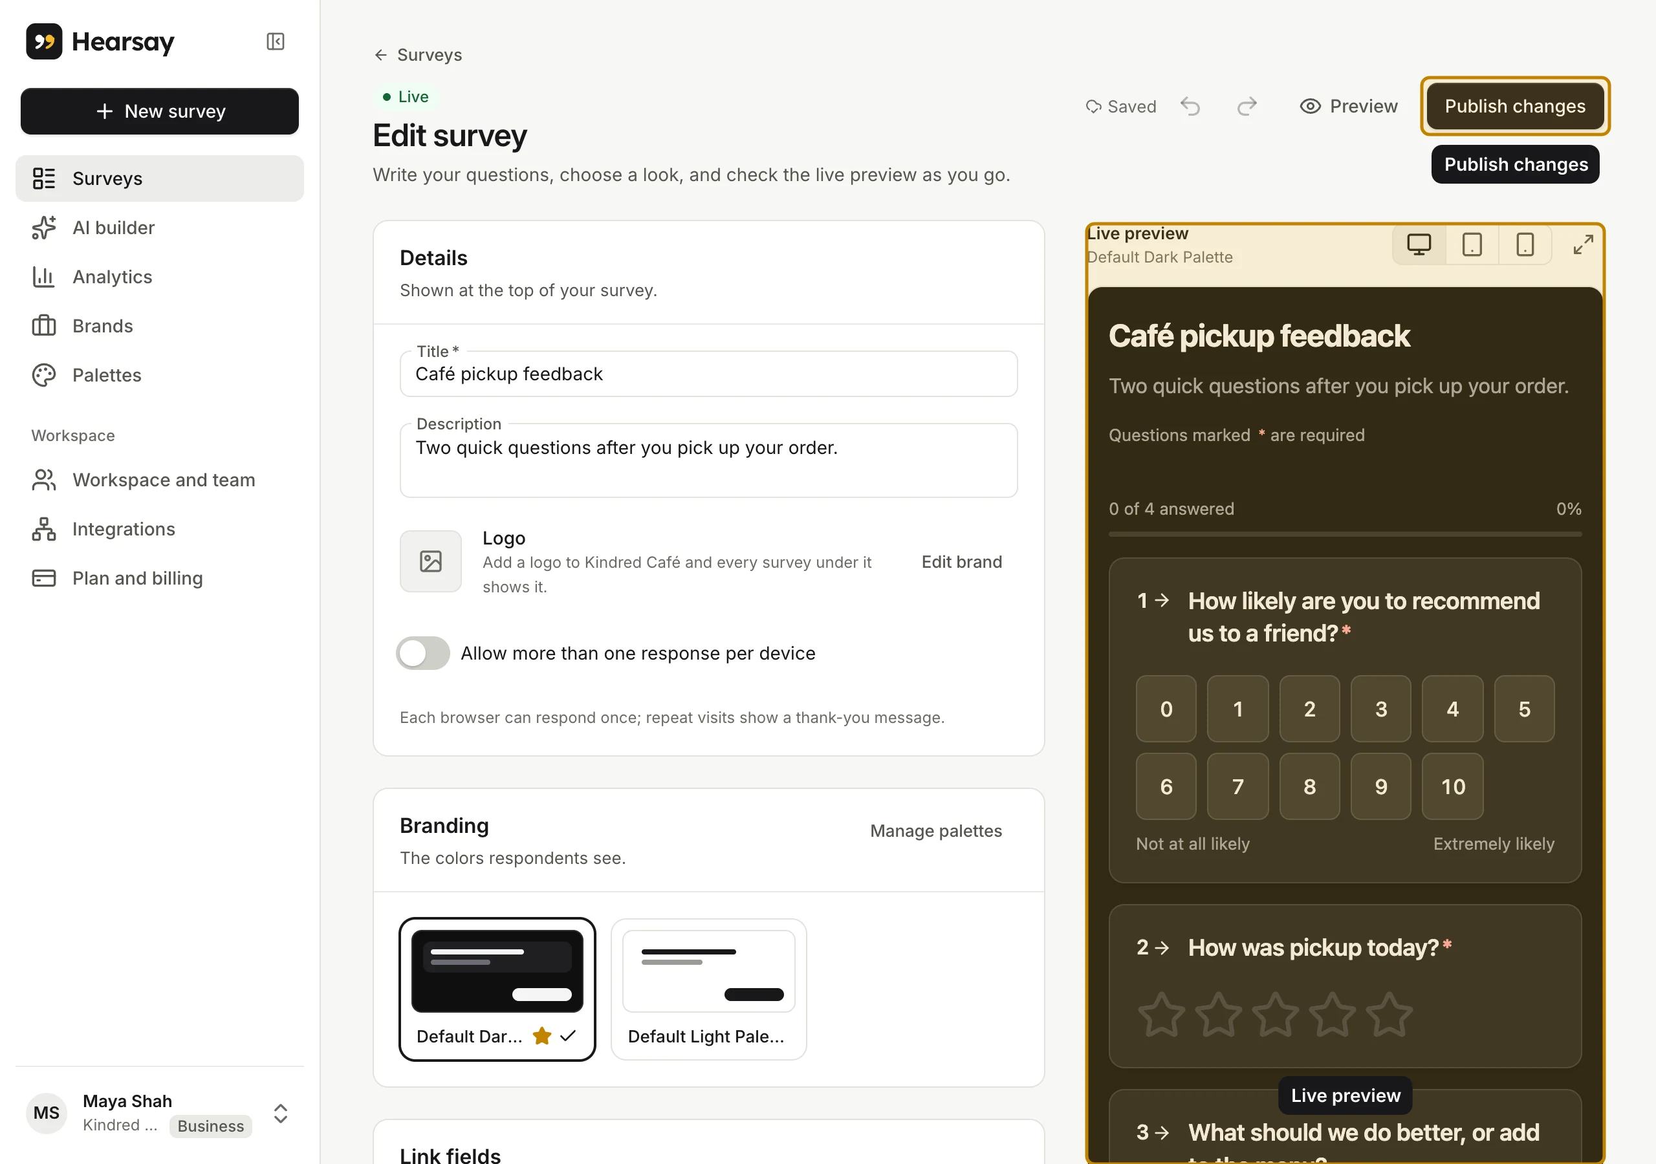
Task: Select score 7 in the preview
Action: pyautogui.click(x=1237, y=786)
